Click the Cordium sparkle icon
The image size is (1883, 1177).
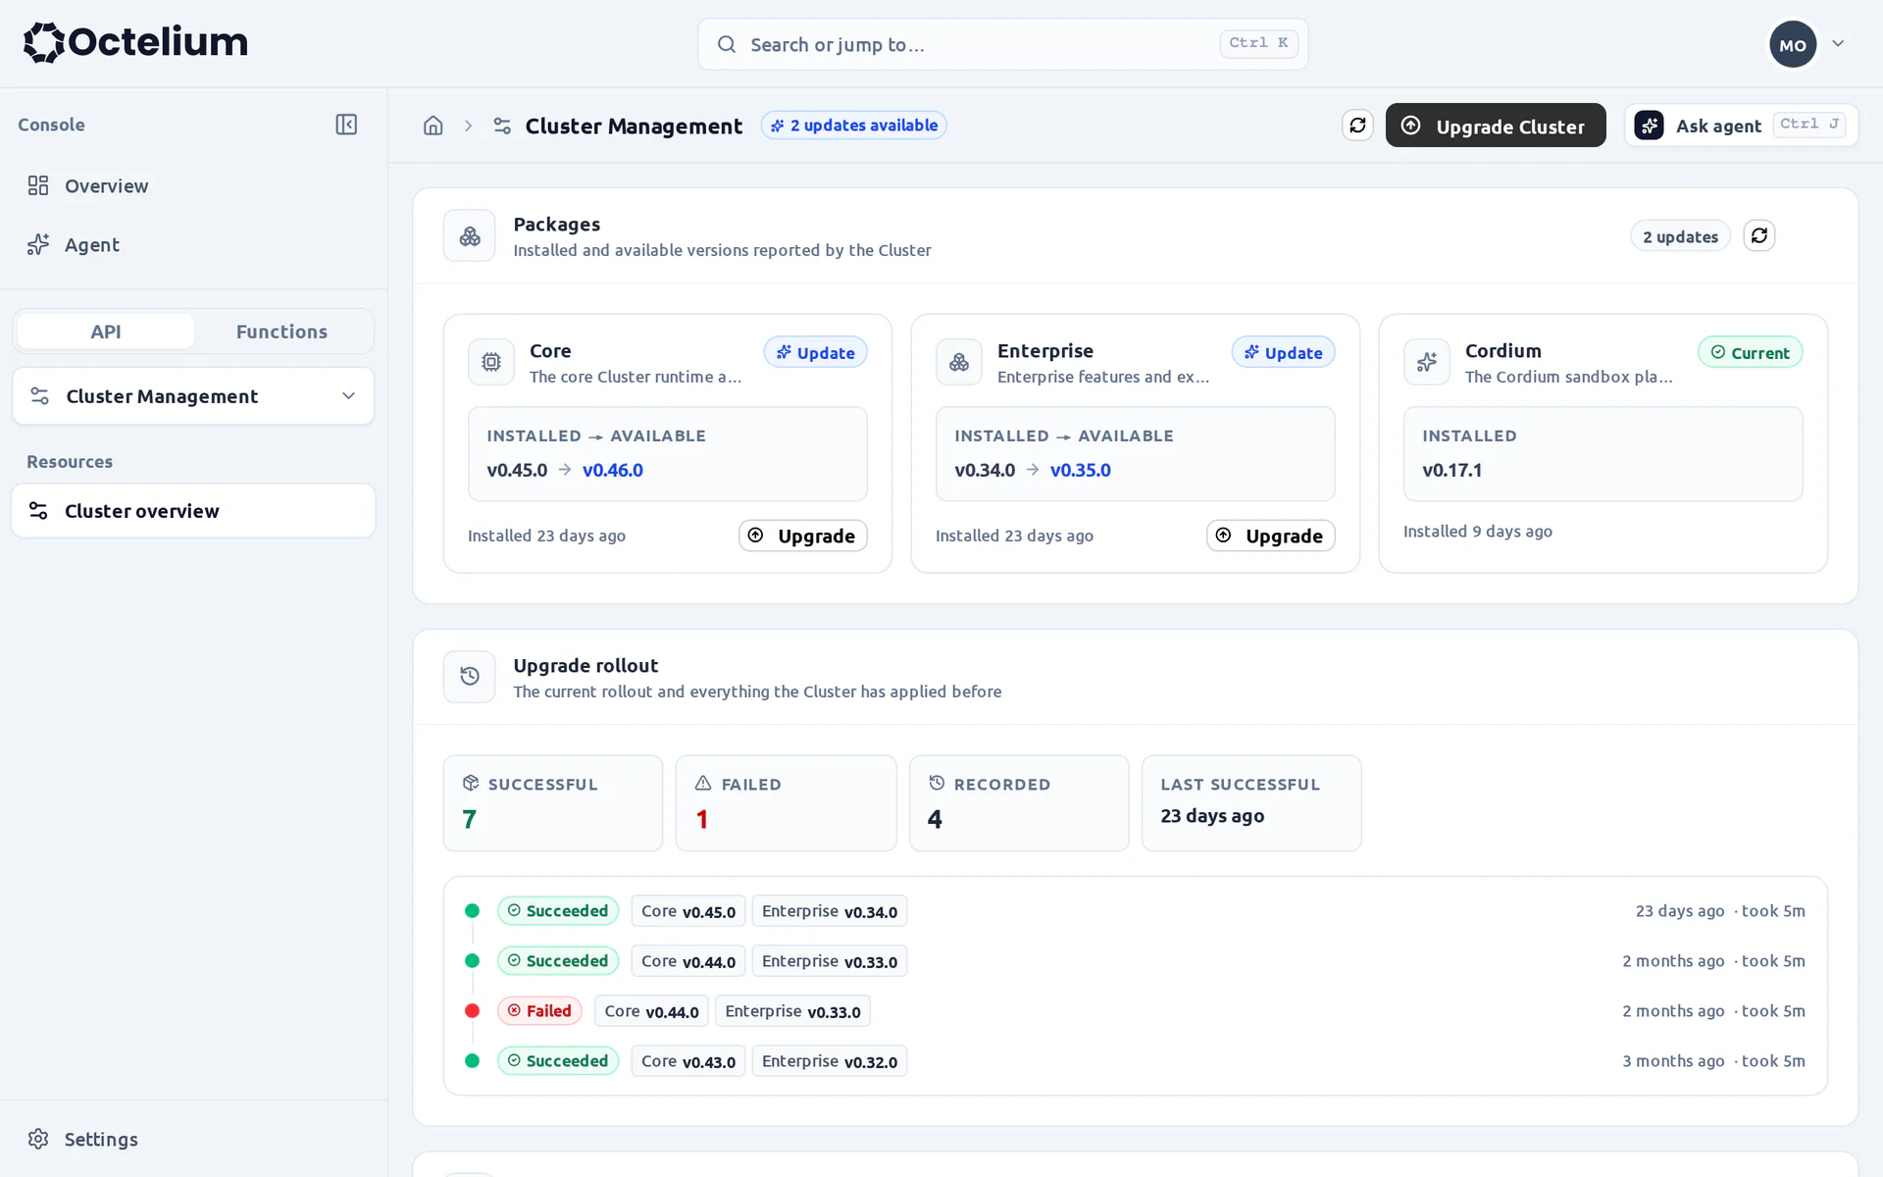pyautogui.click(x=1427, y=362)
